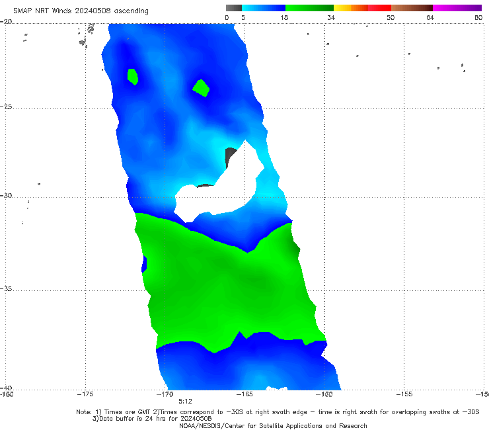The height and width of the screenshot is (430, 489).
Task: Click the latitude label '-35'
Action: (6, 288)
